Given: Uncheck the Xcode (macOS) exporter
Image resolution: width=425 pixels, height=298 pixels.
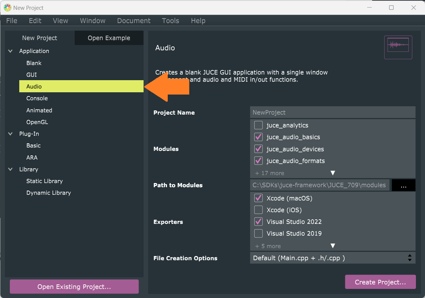Looking at the screenshot, I should (258, 198).
